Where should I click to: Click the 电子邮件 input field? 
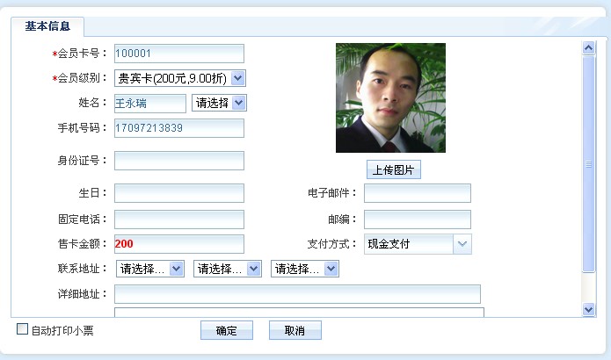418,193
